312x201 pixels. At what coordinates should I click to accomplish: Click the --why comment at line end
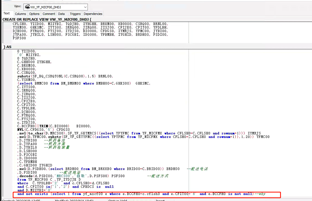coord(260,194)
